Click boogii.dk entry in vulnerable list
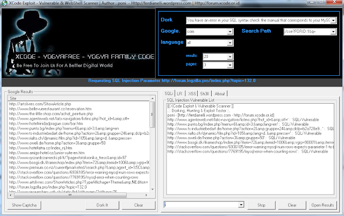Viewport: 344px width, 216px height. [250, 142]
